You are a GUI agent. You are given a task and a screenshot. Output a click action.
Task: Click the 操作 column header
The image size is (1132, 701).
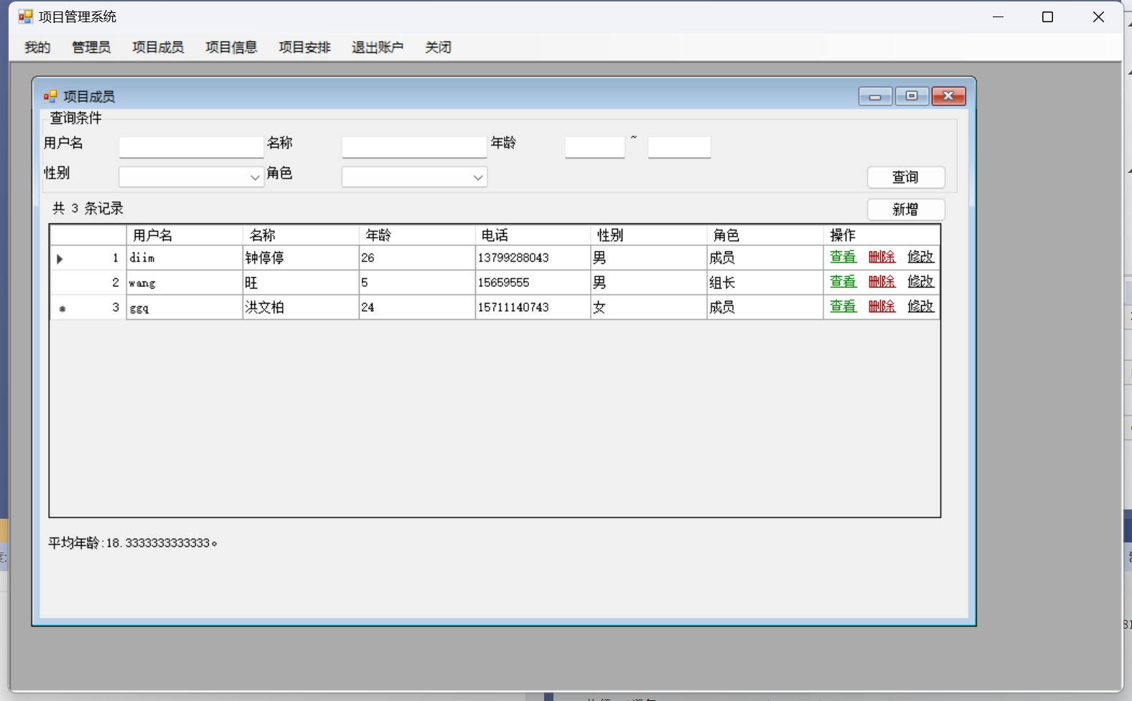[x=881, y=235]
